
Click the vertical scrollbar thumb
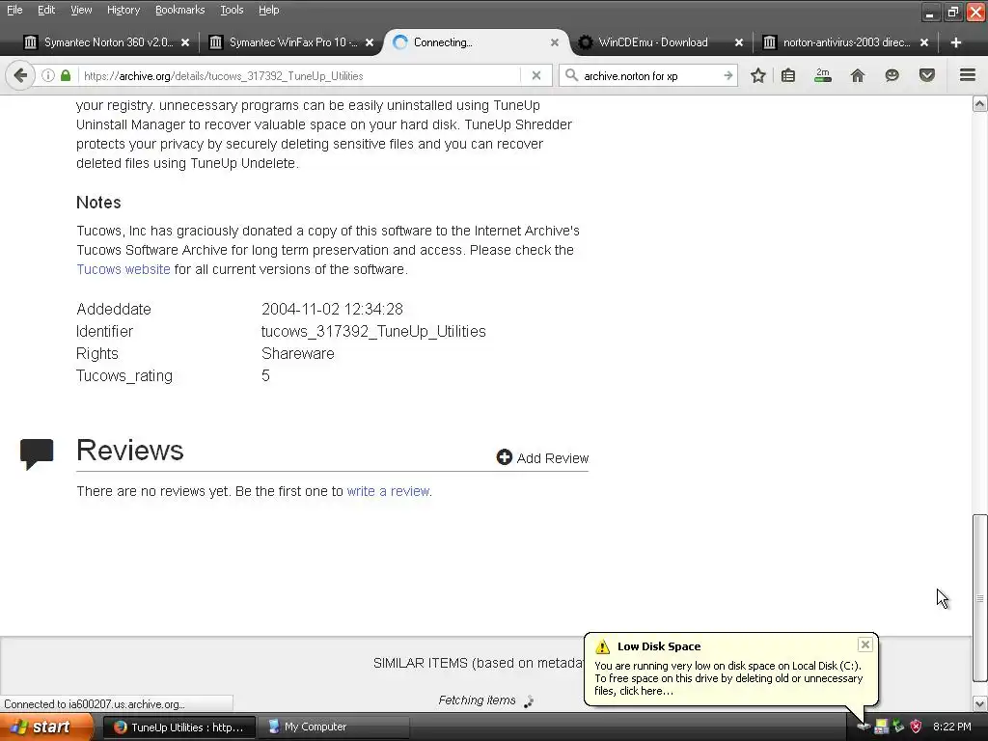click(980, 598)
